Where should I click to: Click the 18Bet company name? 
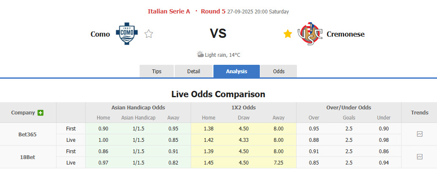click(x=27, y=157)
